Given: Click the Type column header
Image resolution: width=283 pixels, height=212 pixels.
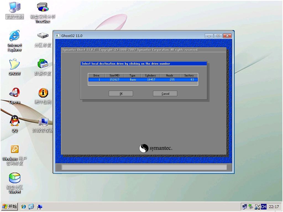Looking at the screenshot, I should pos(132,76).
